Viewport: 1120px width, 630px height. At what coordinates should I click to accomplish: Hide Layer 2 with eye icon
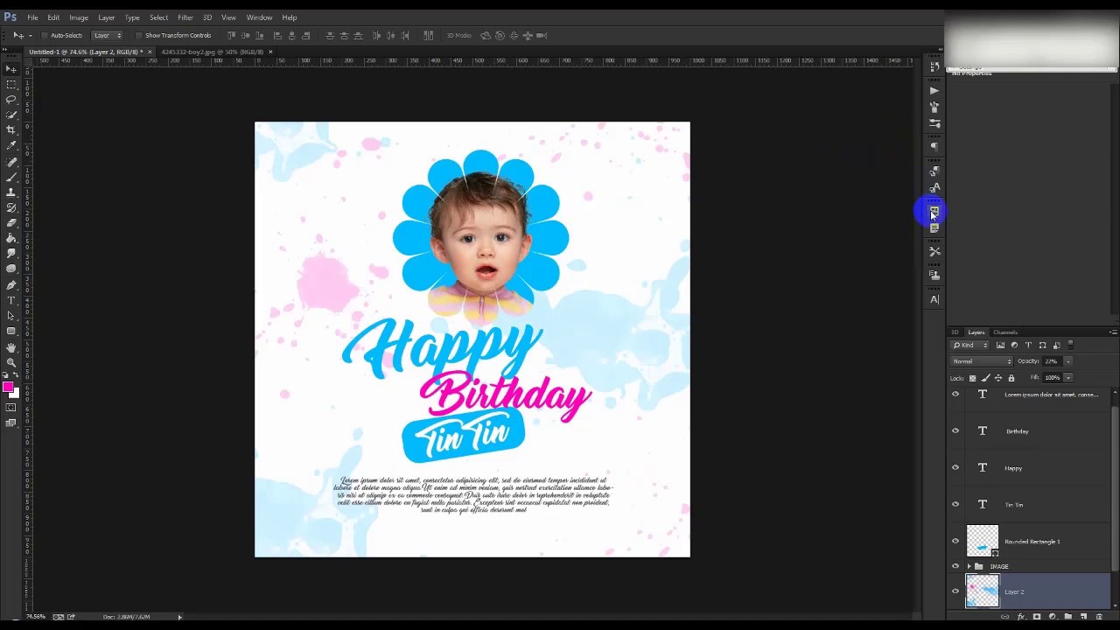(x=955, y=591)
